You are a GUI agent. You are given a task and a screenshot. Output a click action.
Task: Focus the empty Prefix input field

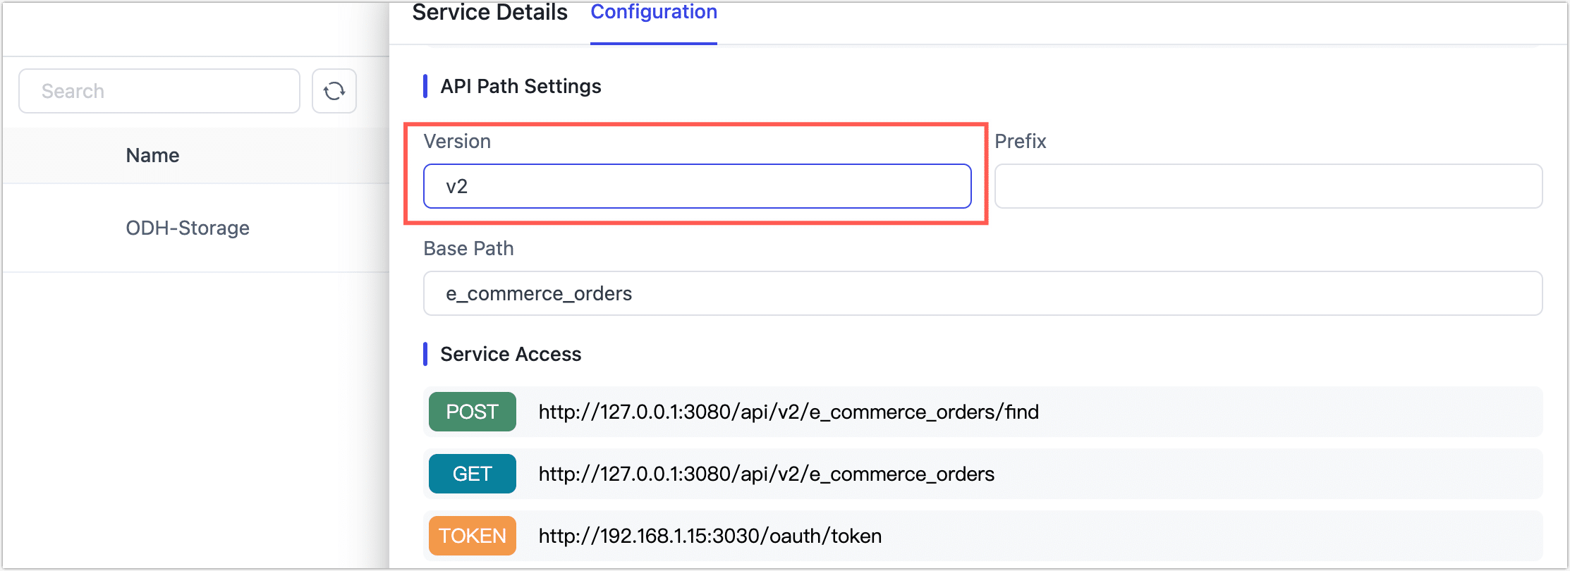pyautogui.click(x=1268, y=186)
